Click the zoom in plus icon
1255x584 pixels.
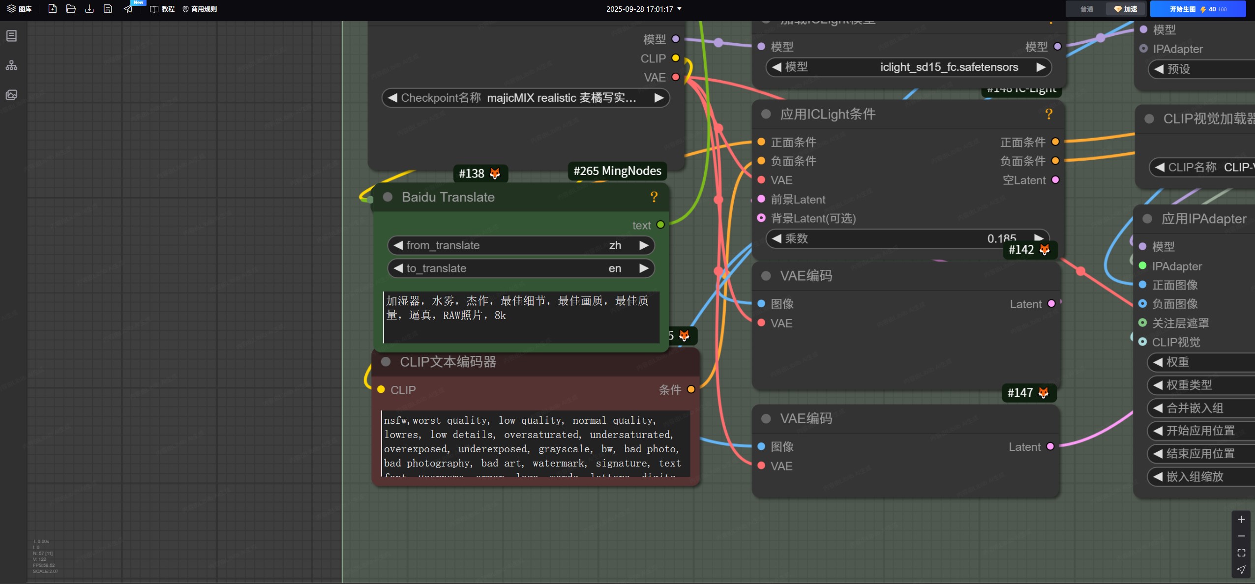point(1241,520)
